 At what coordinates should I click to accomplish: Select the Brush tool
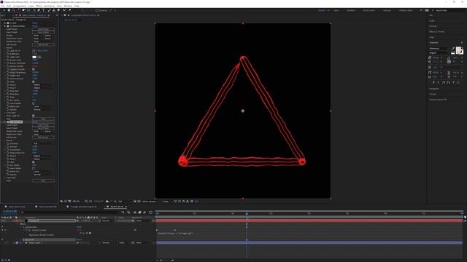coord(50,10)
